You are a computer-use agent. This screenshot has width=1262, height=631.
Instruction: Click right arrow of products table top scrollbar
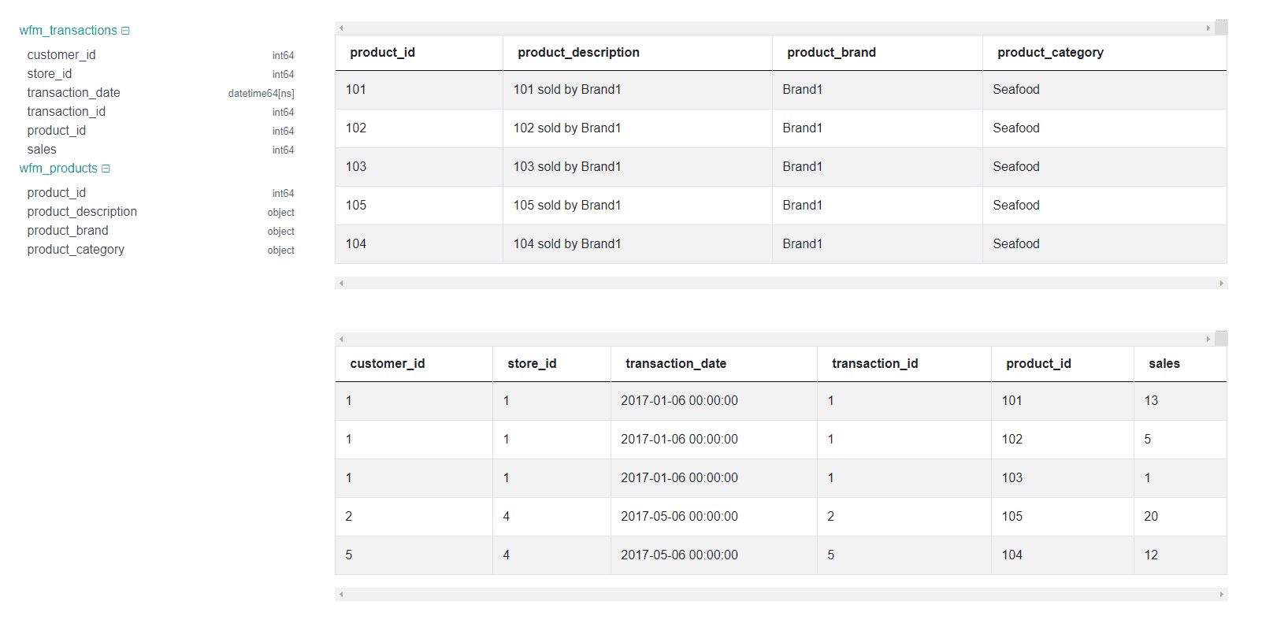click(1208, 28)
